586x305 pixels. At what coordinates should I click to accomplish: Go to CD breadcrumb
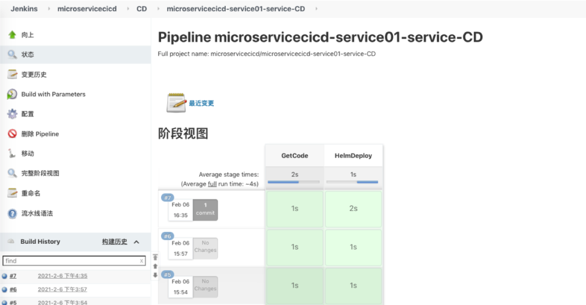(x=142, y=9)
